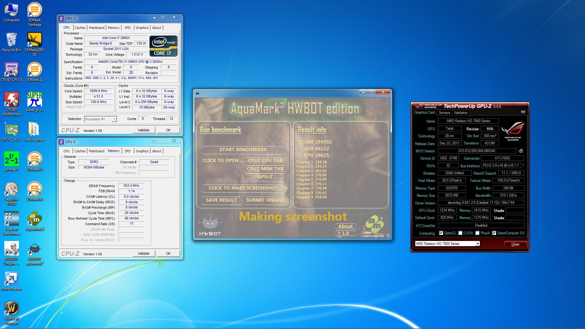Click the Core Speed value 5099.9 MHz
This screenshot has height=329, width=585.
98,91
